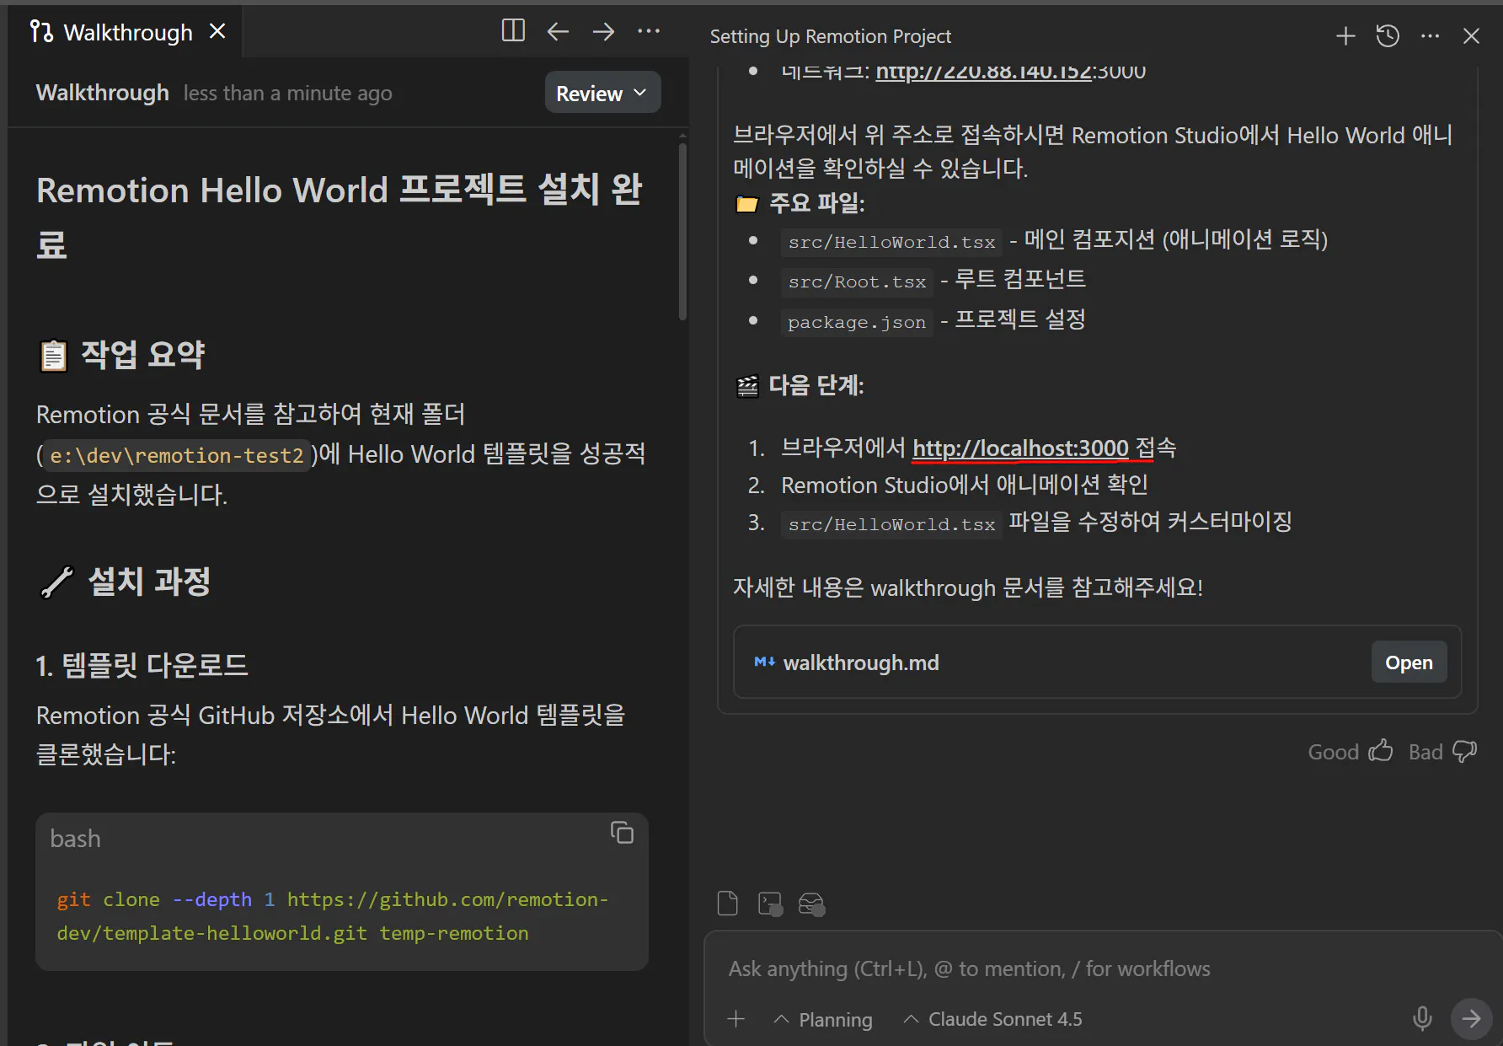Open the http://localhost:3000 link

[x=1020, y=448]
